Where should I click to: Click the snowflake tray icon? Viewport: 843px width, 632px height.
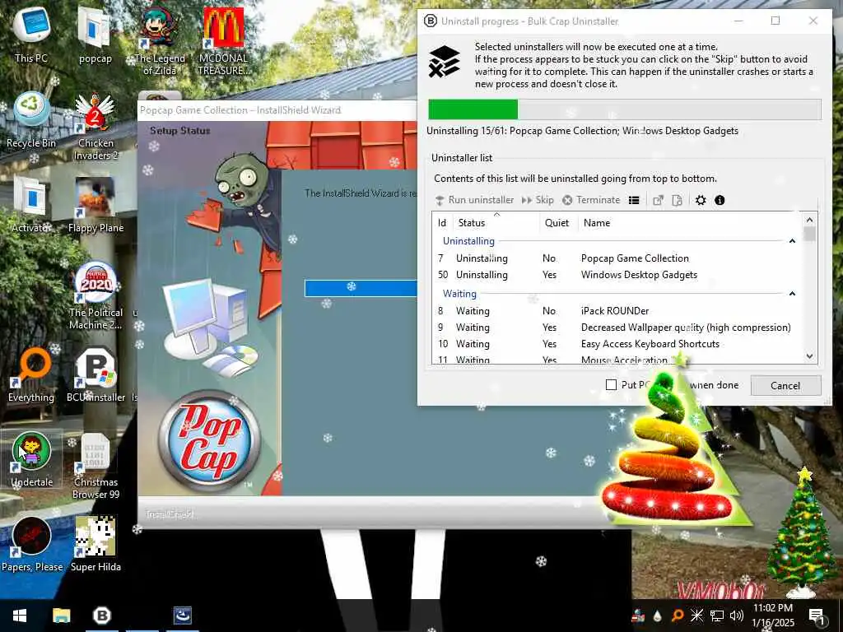[696, 616]
